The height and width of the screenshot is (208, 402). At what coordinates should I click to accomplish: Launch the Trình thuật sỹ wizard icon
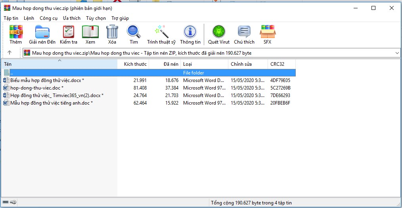(x=161, y=32)
